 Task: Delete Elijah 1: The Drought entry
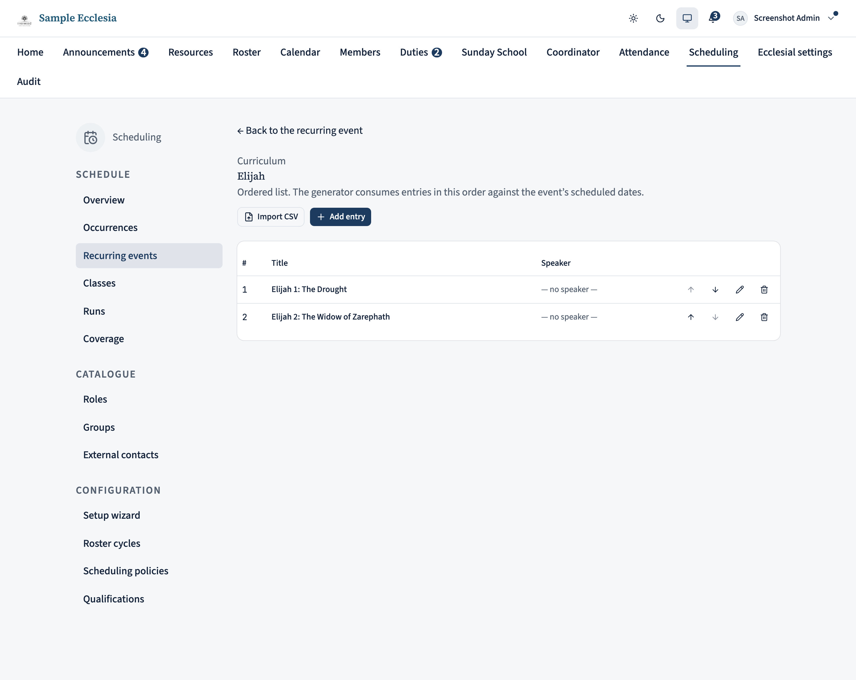coord(764,290)
